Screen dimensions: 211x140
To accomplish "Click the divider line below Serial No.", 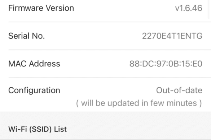I will [x=110, y=50].
